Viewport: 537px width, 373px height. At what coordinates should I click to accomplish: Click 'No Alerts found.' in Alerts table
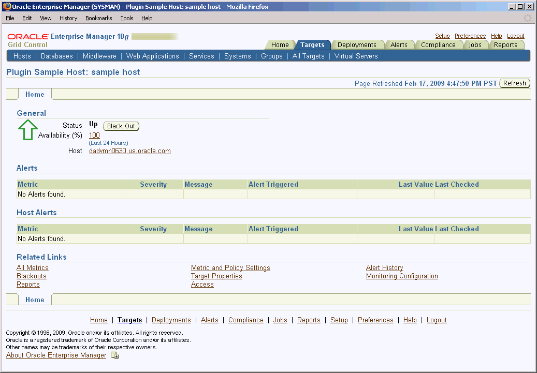(41, 195)
